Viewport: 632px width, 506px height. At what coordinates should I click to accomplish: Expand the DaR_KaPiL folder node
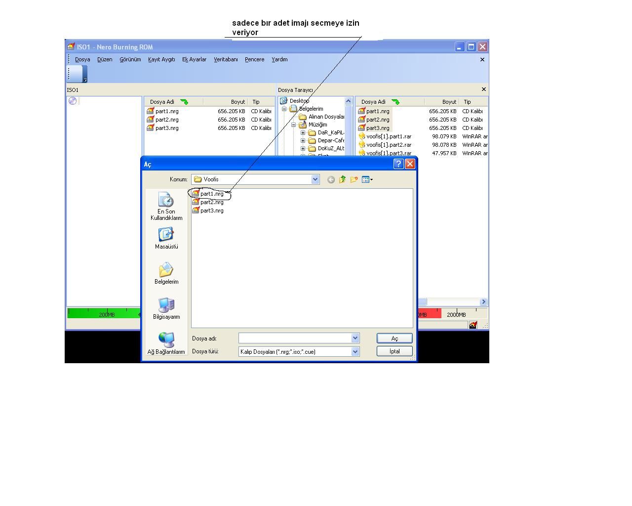pos(303,132)
